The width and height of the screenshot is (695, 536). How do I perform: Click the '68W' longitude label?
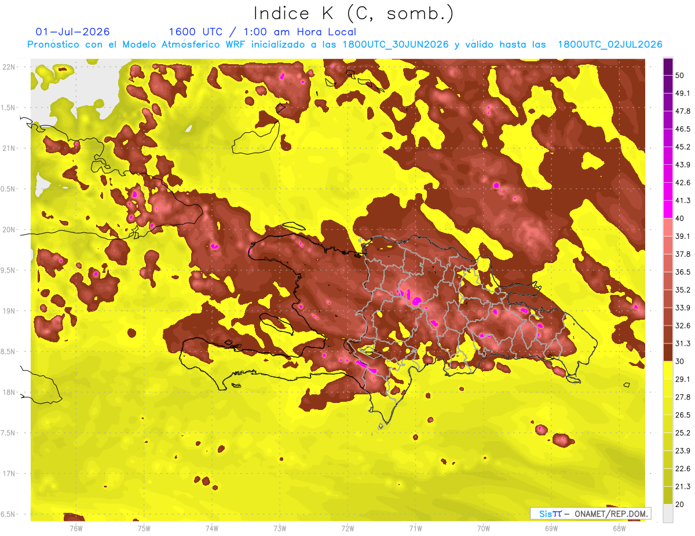point(619,528)
